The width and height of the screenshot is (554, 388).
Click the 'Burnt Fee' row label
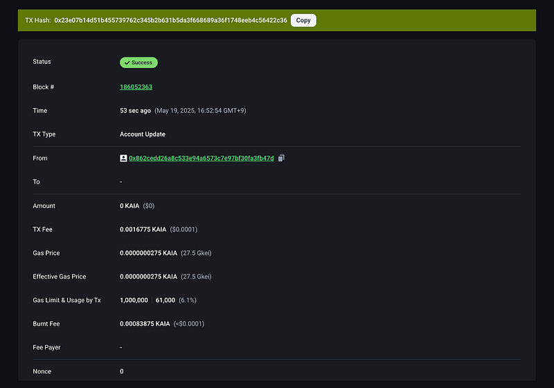point(46,324)
